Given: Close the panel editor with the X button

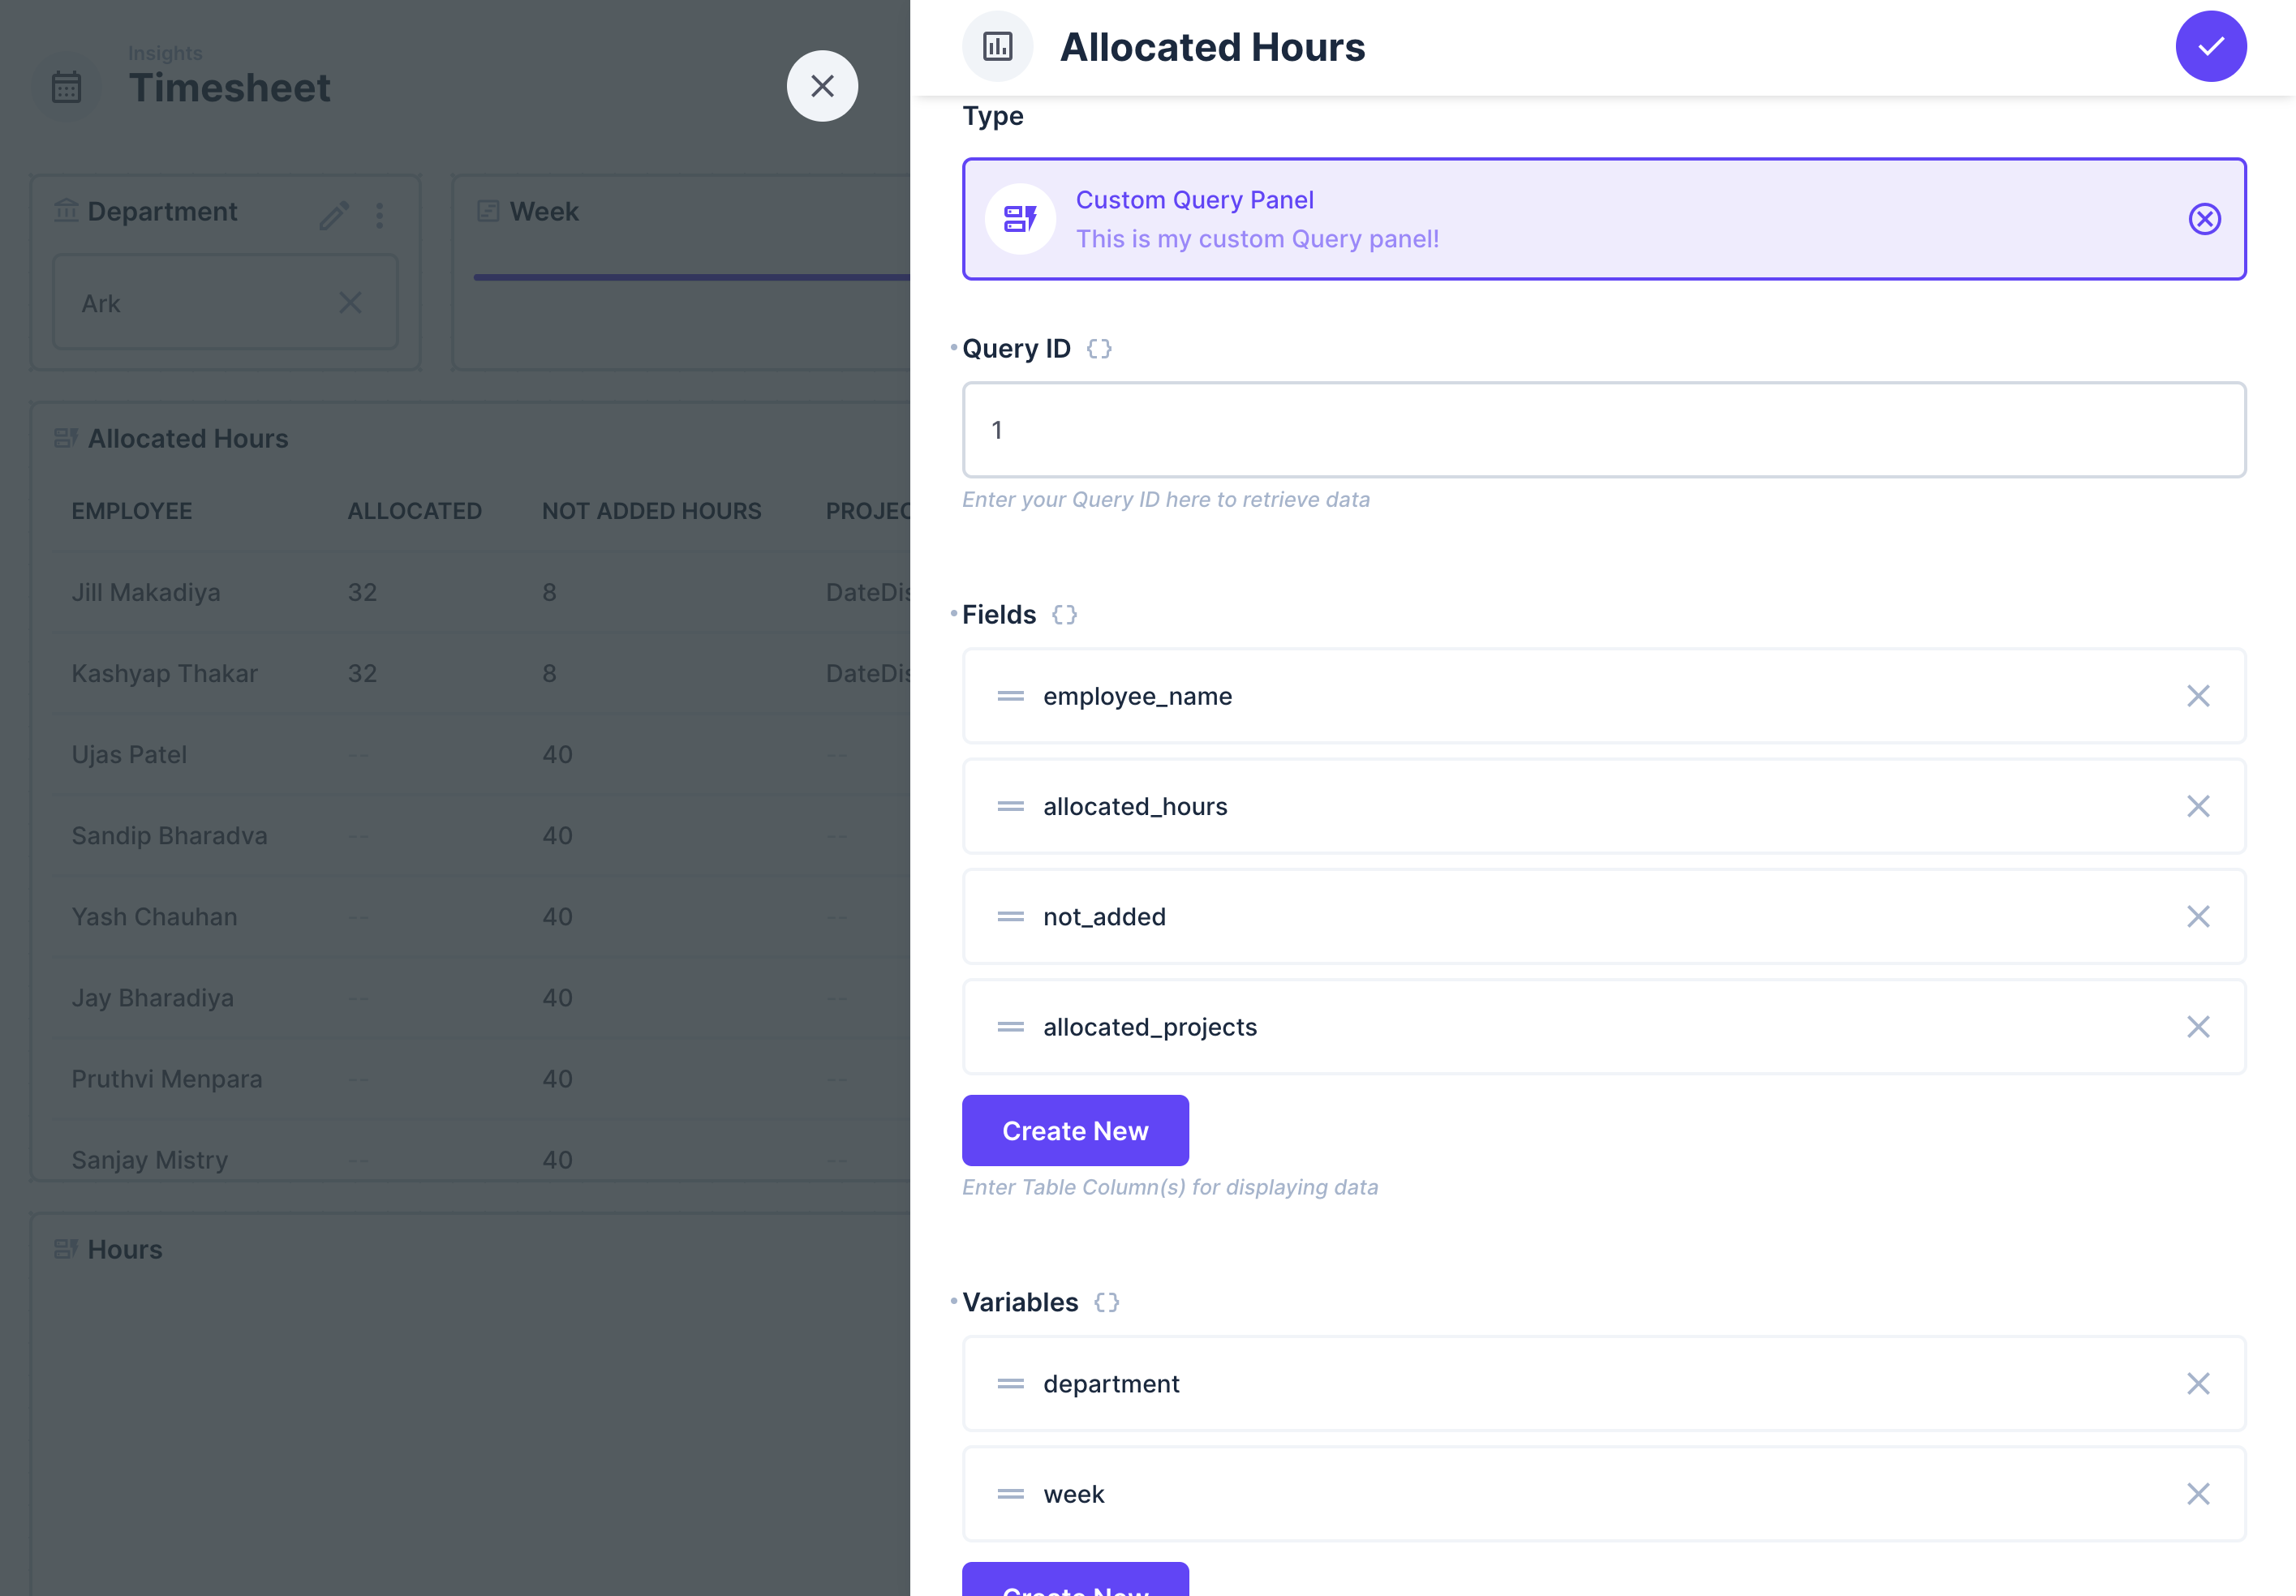Looking at the screenshot, I should pyautogui.click(x=822, y=86).
